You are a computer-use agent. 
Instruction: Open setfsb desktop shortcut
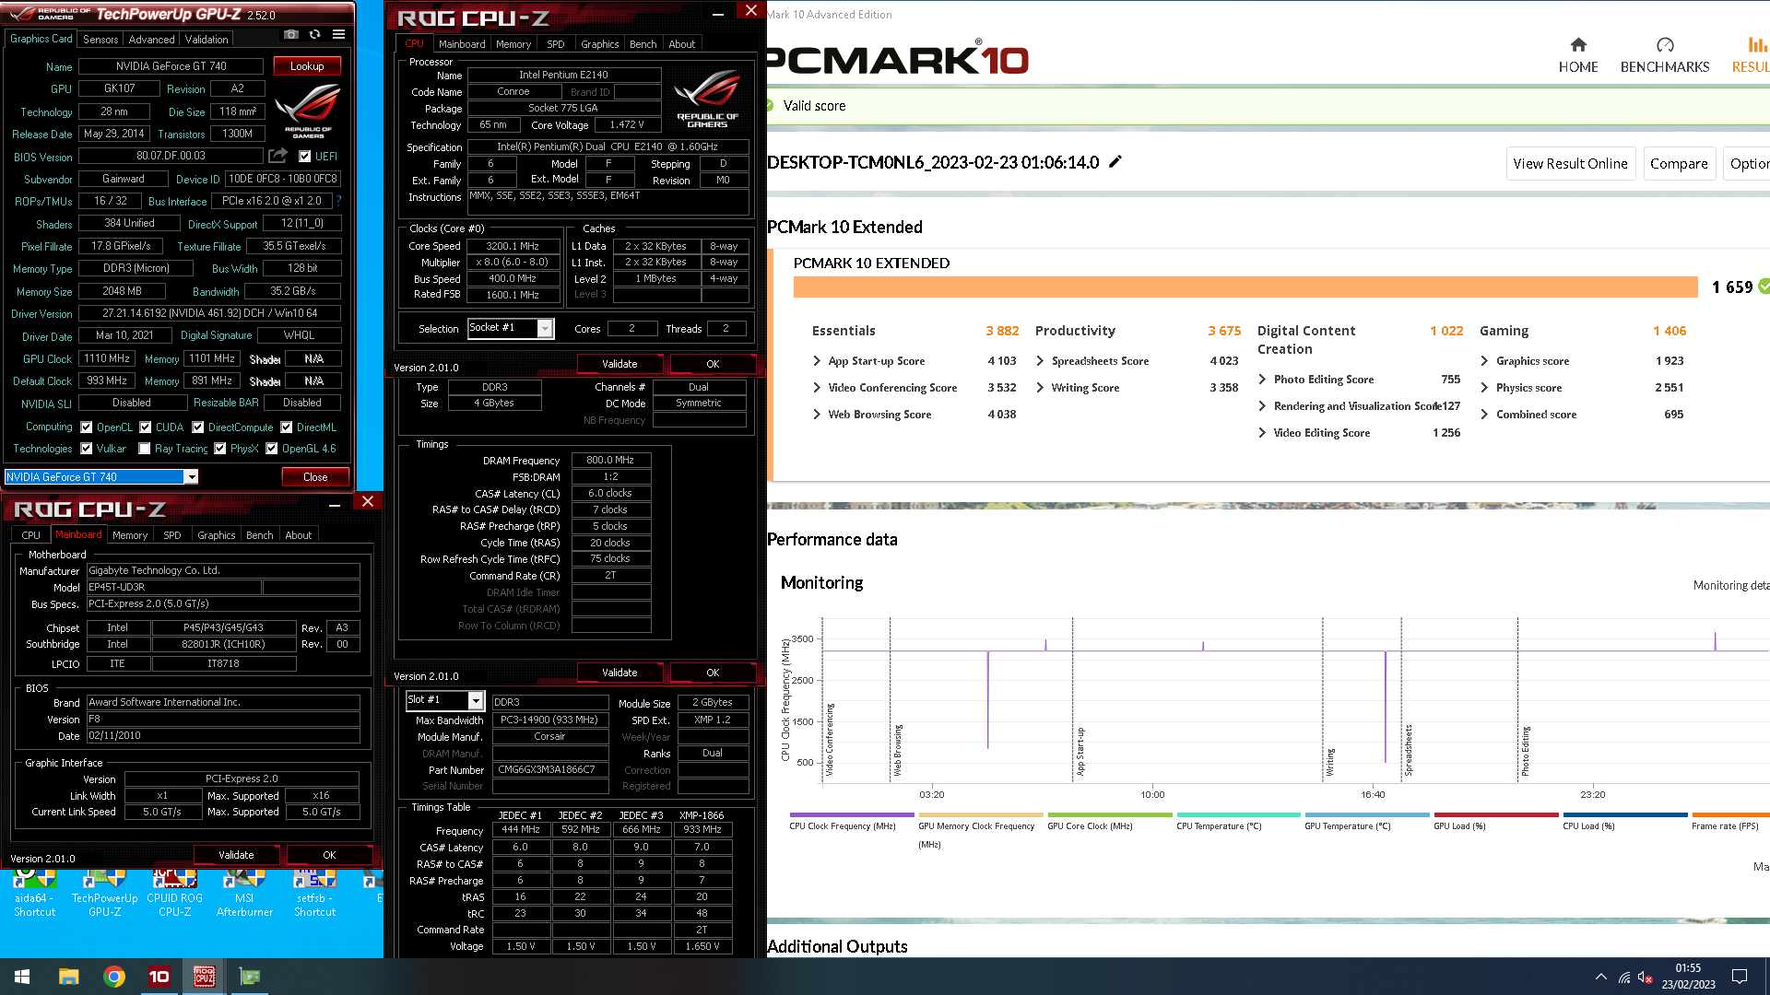pyautogui.click(x=314, y=894)
